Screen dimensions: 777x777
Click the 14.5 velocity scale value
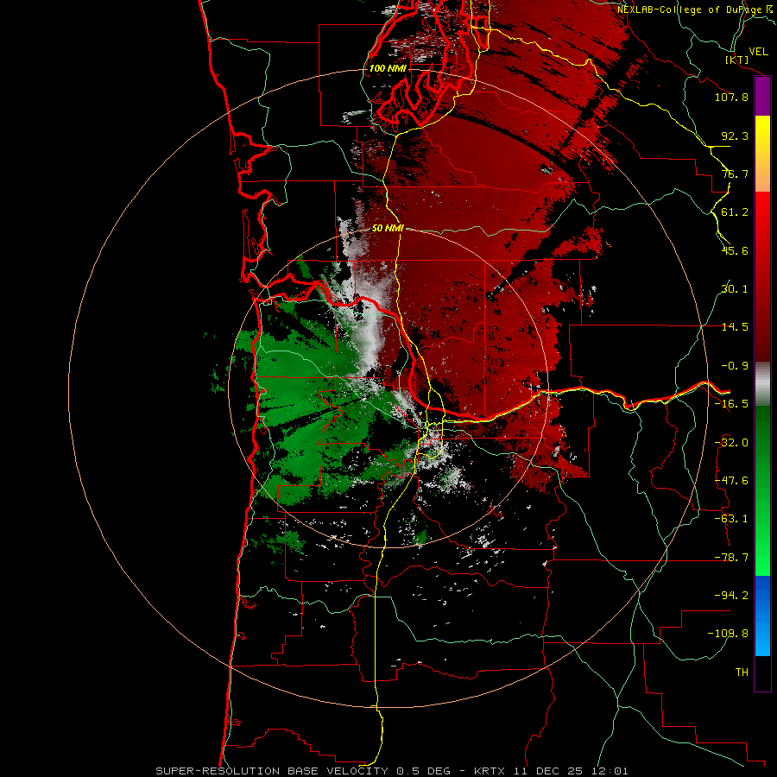click(x=735, y=327)
